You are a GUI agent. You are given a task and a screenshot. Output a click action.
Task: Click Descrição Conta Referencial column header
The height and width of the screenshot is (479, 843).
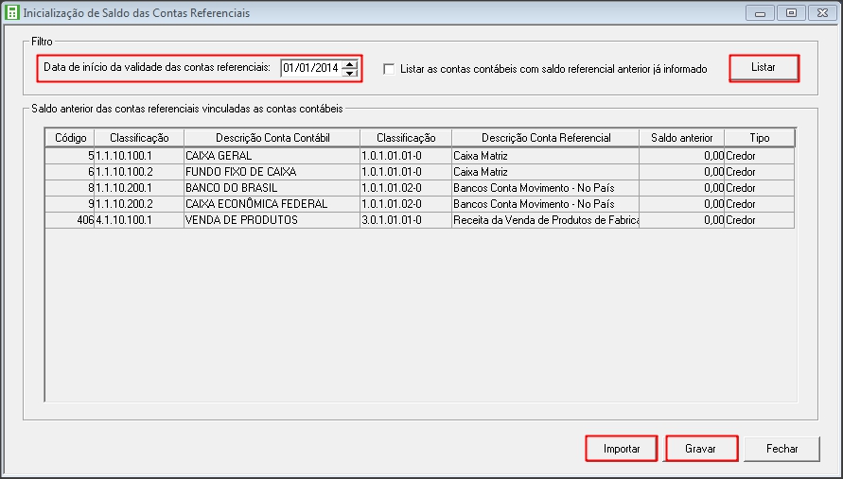pos(546,138)
